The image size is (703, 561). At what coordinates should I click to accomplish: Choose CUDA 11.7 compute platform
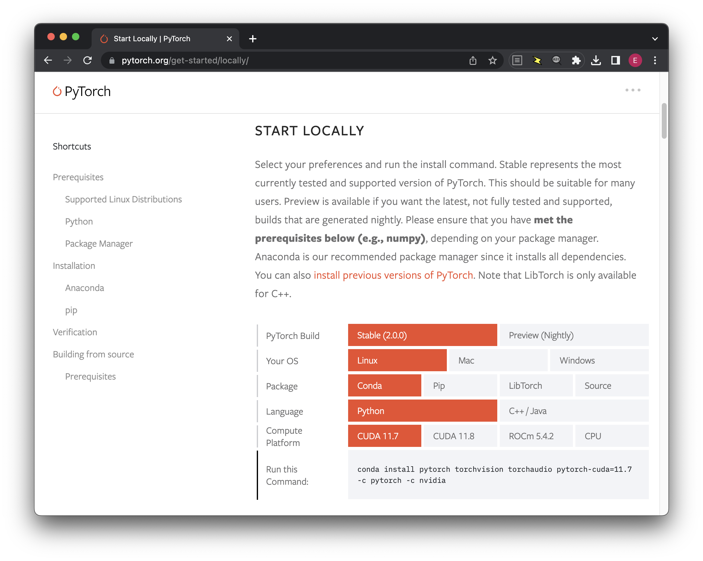384,436
